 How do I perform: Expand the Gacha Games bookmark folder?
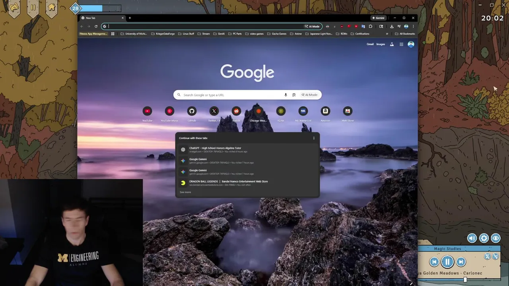pyautogui.click(x=276, y=34)
